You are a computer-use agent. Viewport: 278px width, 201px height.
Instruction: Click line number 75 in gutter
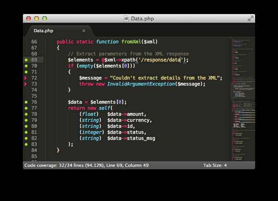(34, 96)
